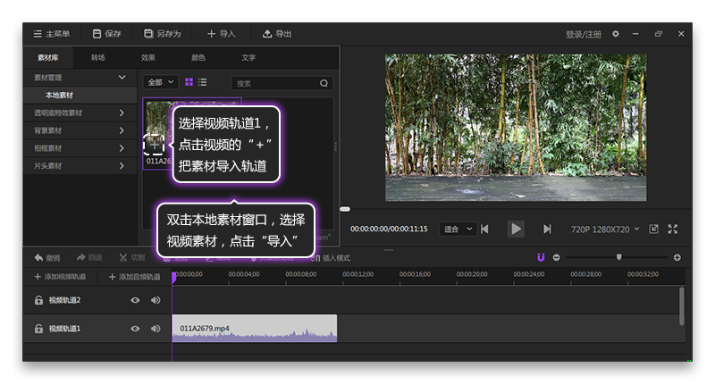The image size is (715, 384).
Task: Click the settings gear icon in title bar
Action: tap(615, 34)
